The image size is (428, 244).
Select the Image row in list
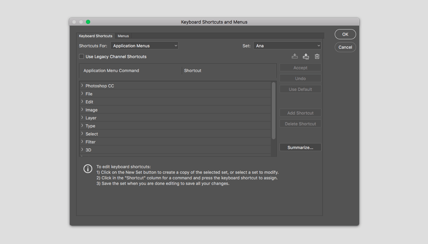coord(175,110)
